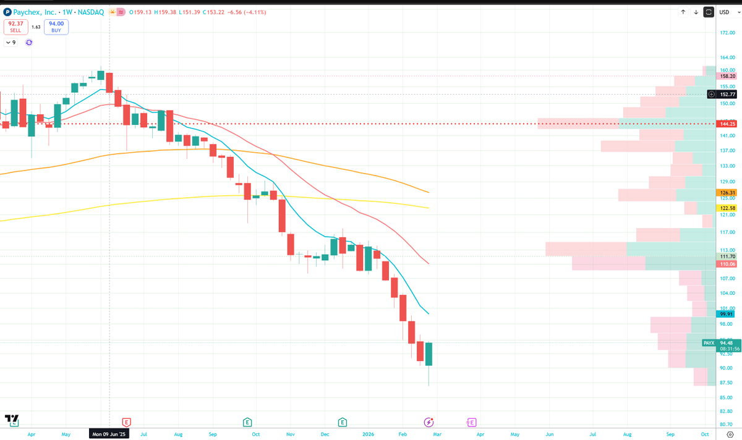Click the purple refresh icon near indicators

[x=29, y=43]
